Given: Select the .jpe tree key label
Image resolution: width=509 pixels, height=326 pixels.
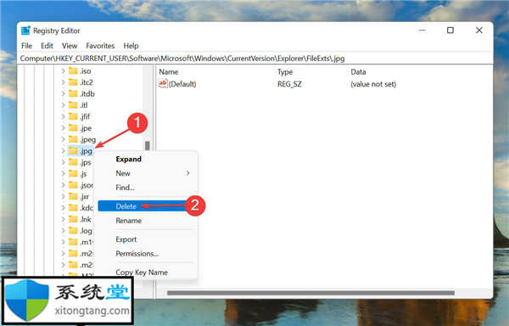Looking at the screenshot, I should pos(86,128).
